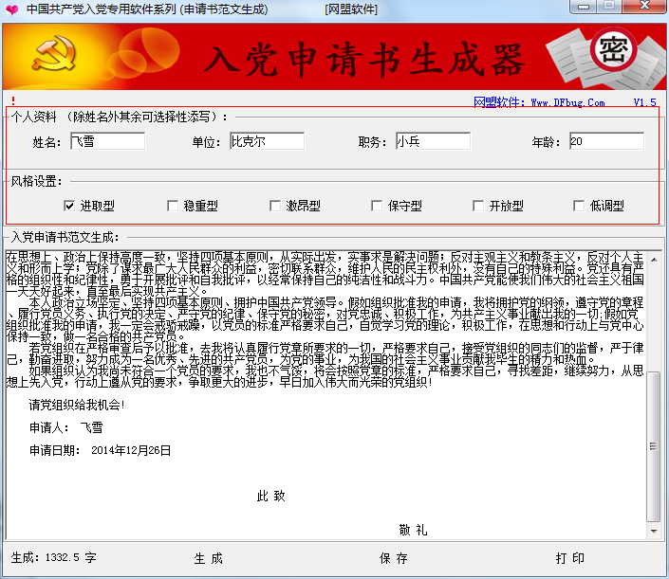Enable the 稳重型 style checkbox

(x=172, y=206)
